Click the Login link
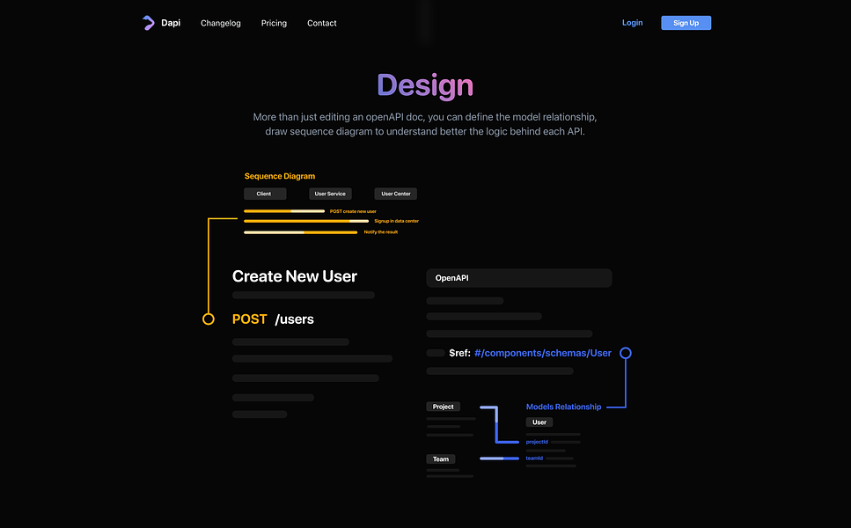851x528 pixels. (x=632, y=23)
